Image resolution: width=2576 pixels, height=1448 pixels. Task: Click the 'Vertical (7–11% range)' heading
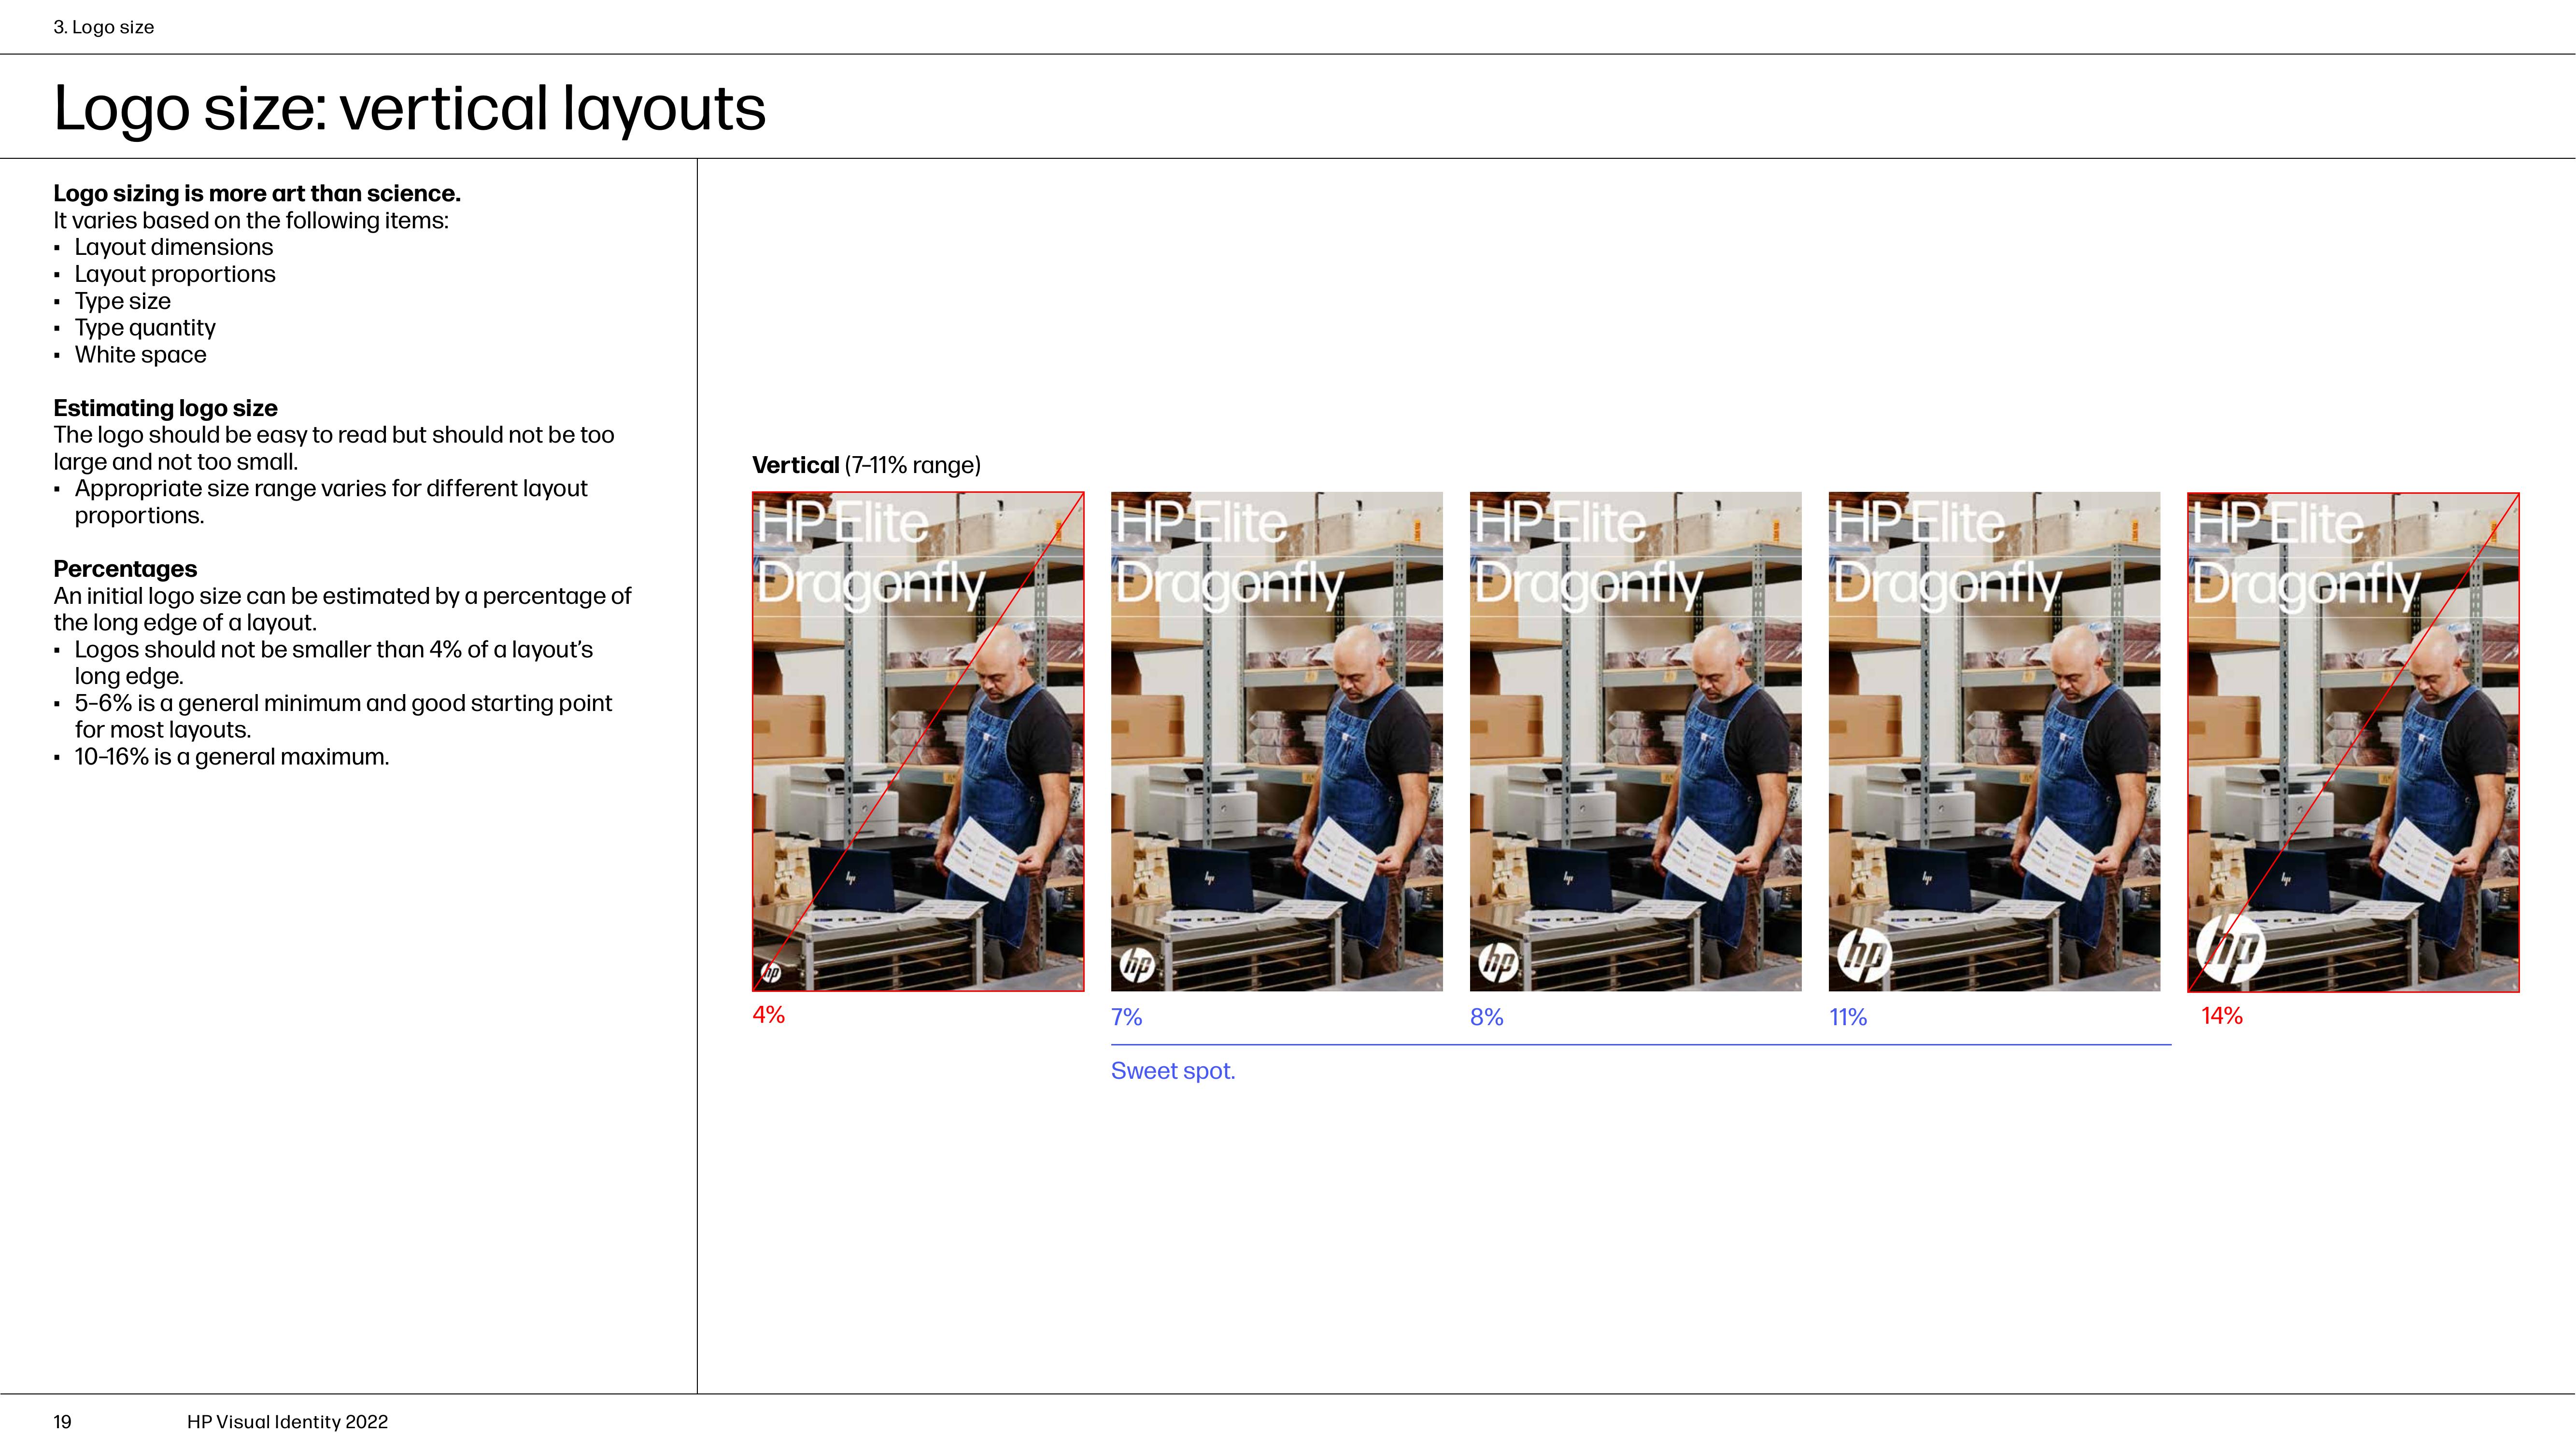pyautogui.click(x=866, y=466)
